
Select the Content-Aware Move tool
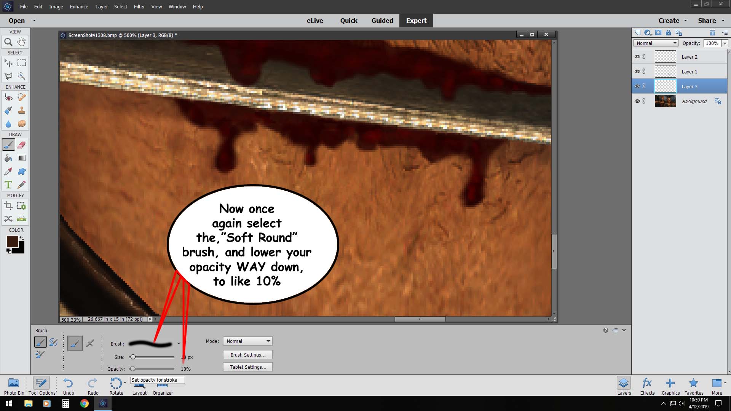pos(8,219)
